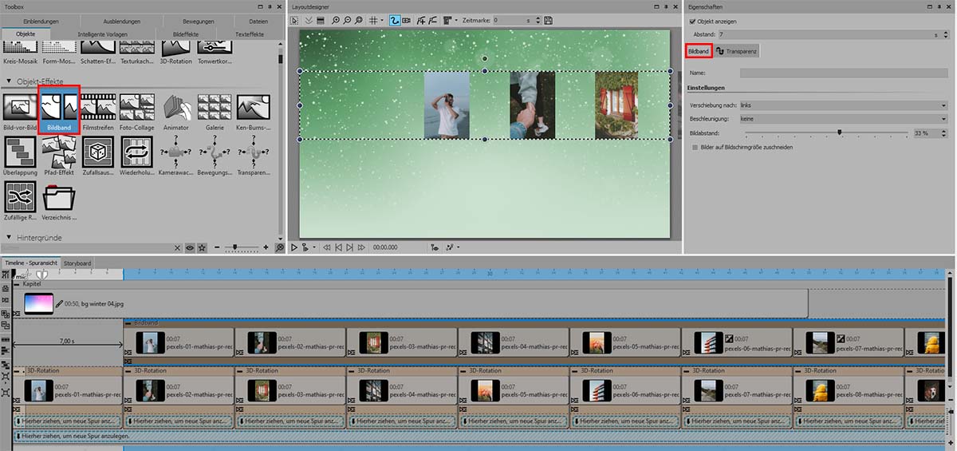Image resolution: width=957 pixels, height=451 pixels.
Task: Choose the Pfad-Effekt icon
Action: 61,152
